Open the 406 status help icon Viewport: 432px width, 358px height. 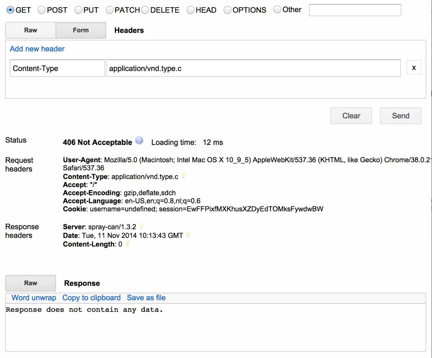(139, 140)
